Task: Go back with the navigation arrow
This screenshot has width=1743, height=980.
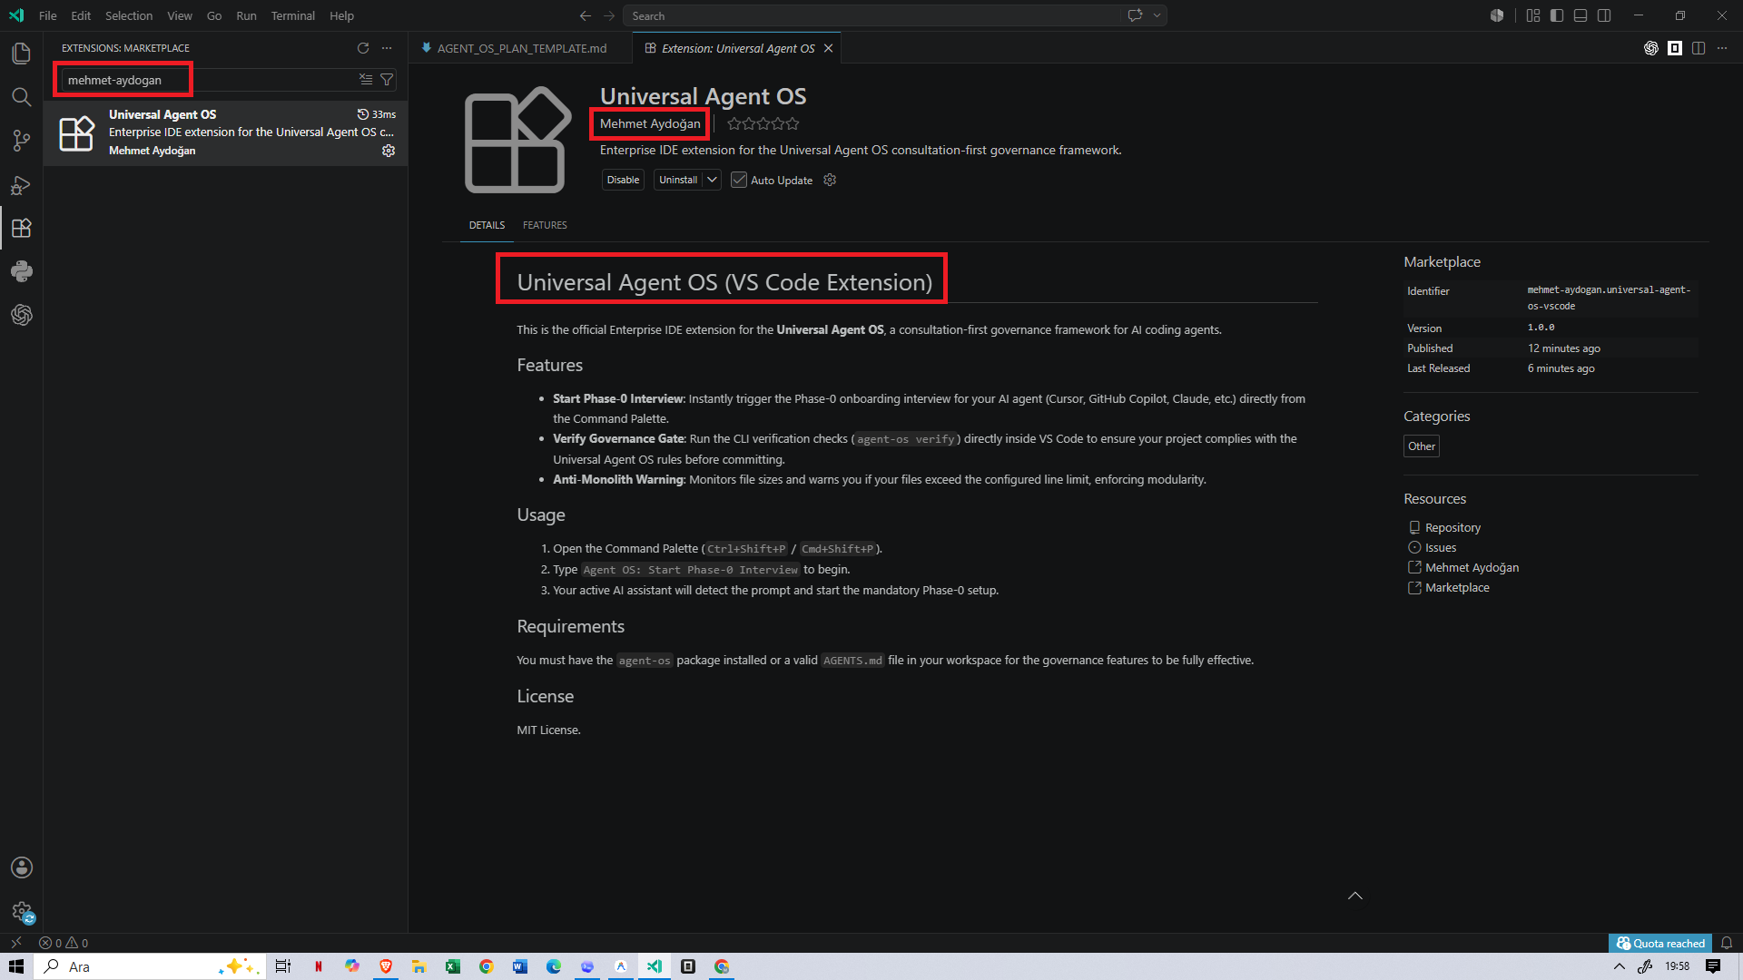Action: tap(586, 15)
